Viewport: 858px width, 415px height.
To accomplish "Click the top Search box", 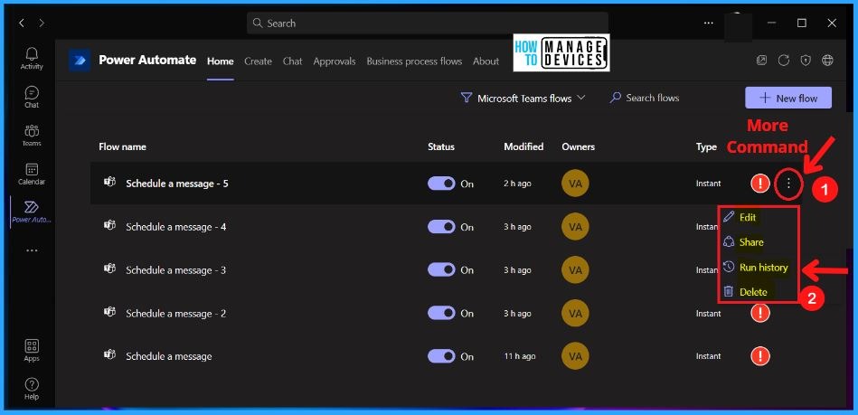I will pos(428,23).
